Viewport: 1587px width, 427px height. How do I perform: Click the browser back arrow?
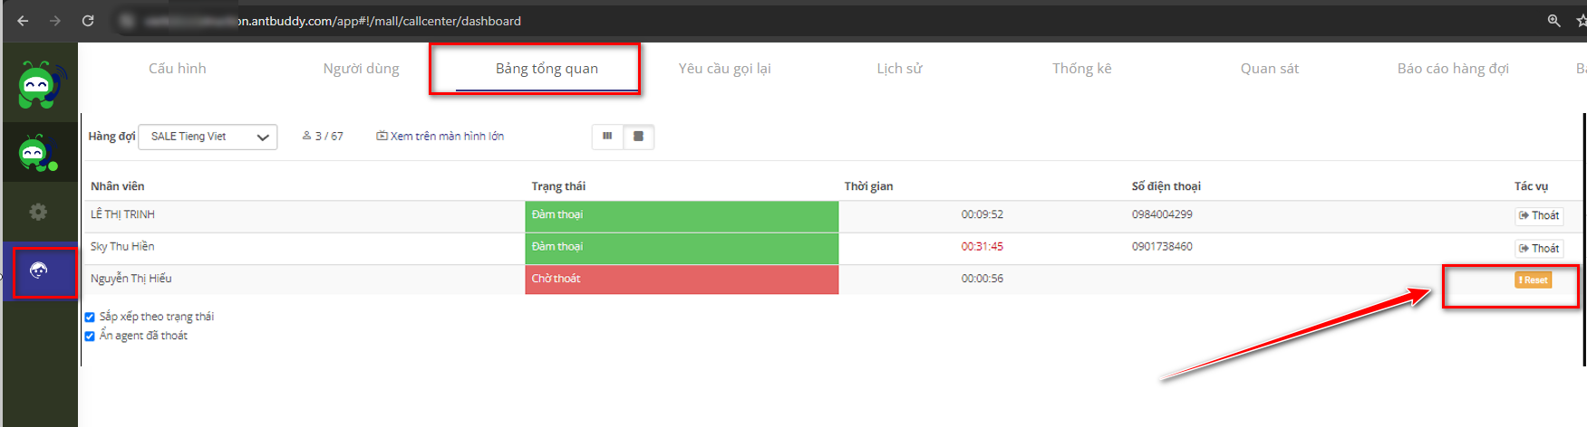[23, 21]
